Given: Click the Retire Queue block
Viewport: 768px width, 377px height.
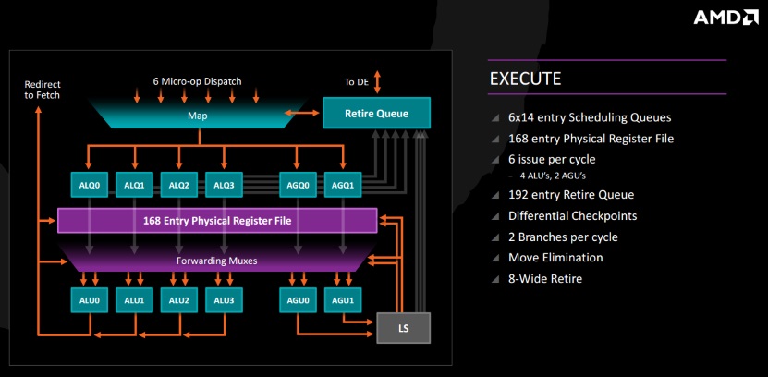Looking at the screenshot, I should pos(377,113).
